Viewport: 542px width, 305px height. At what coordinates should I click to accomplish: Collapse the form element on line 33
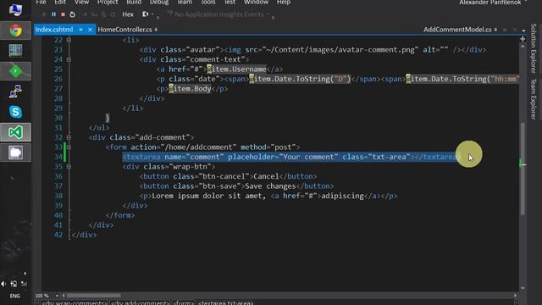[69, 147]
